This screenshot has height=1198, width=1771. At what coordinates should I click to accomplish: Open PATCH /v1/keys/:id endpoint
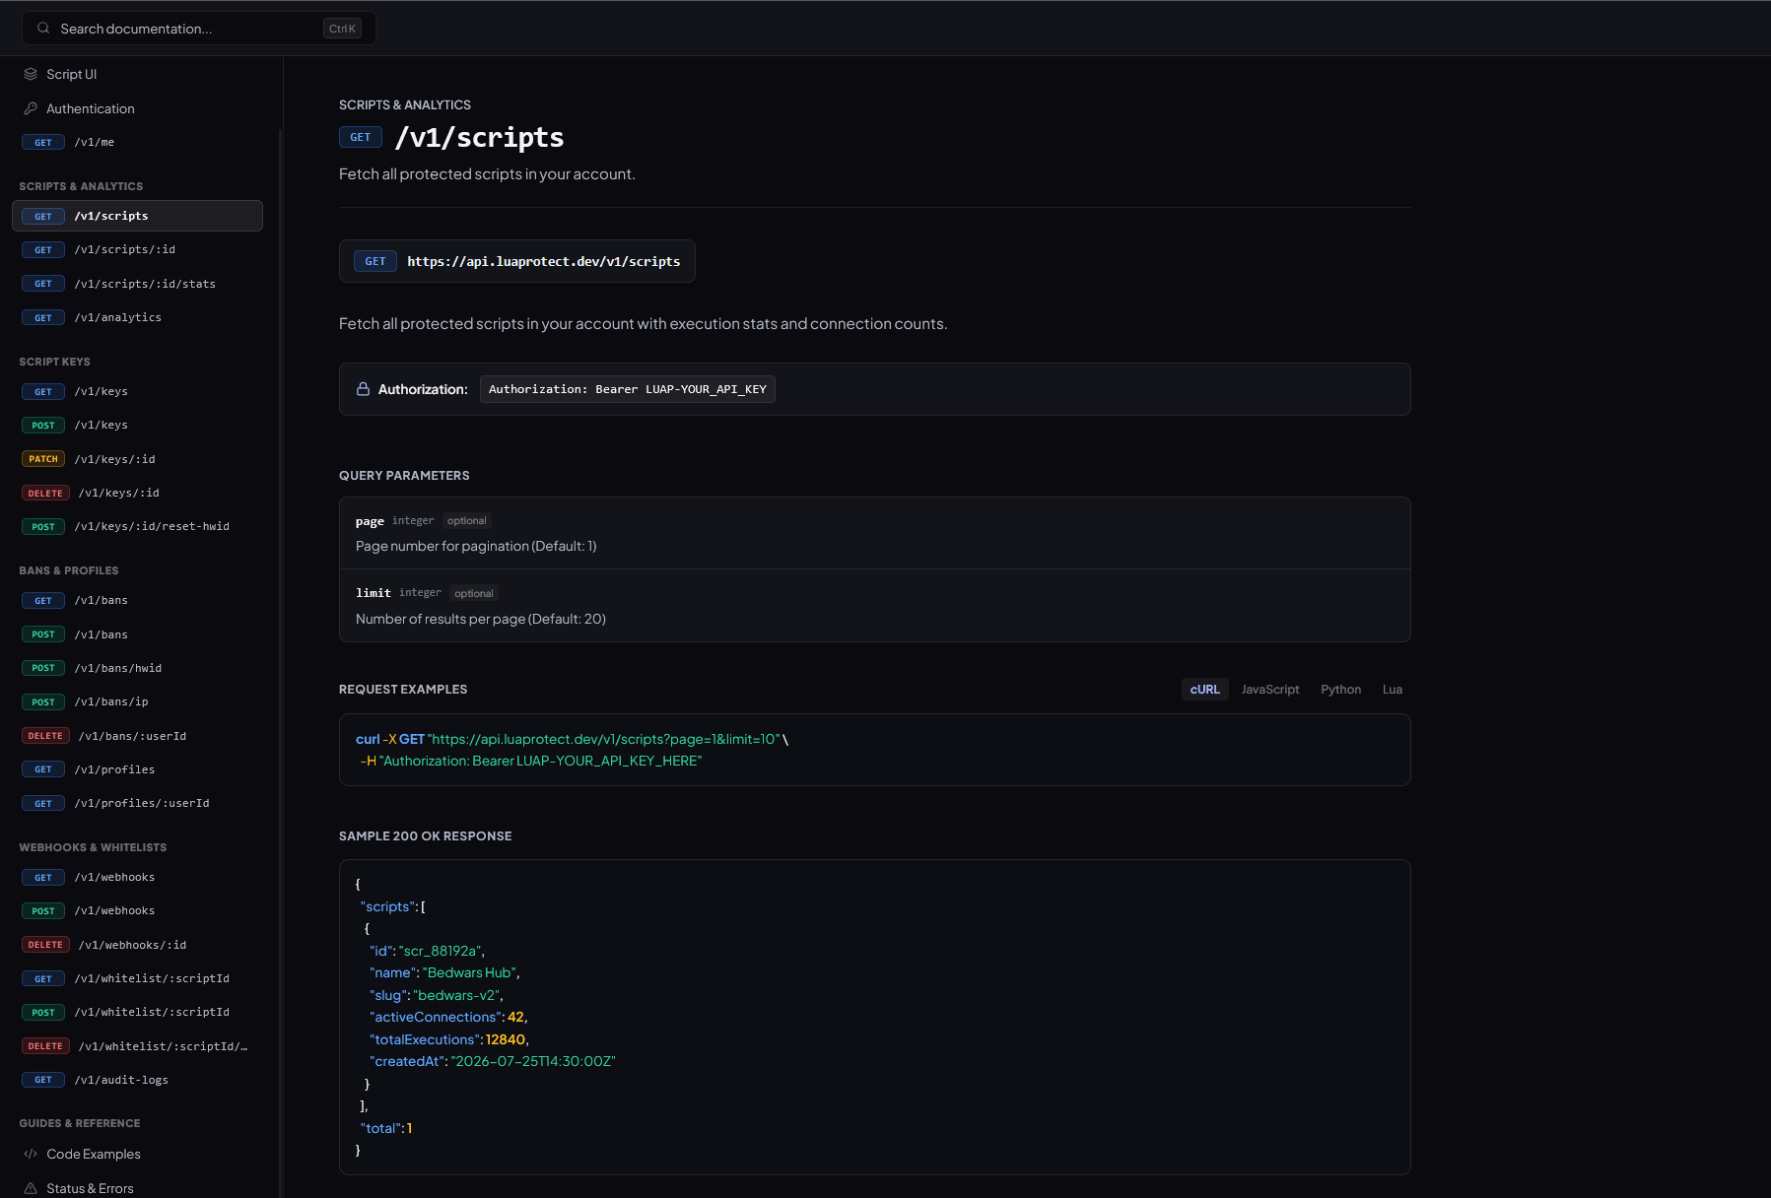(137, 459)
